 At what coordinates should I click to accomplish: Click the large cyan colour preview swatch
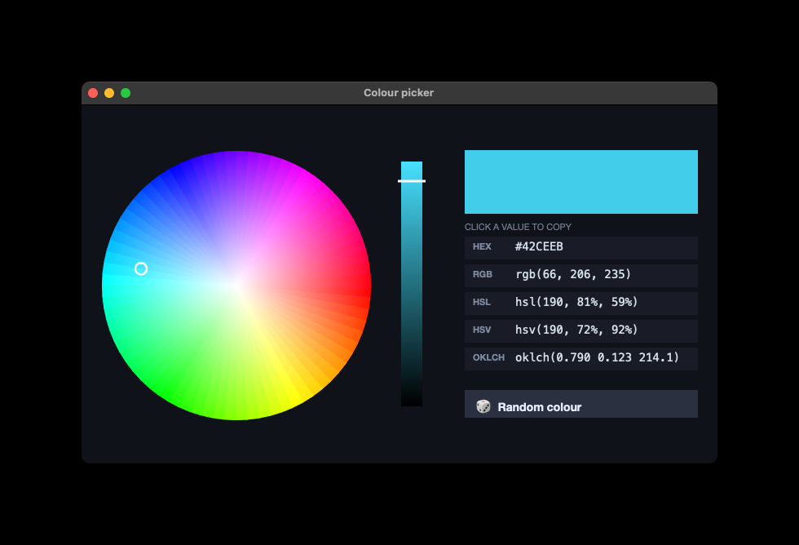click(580, 181)
